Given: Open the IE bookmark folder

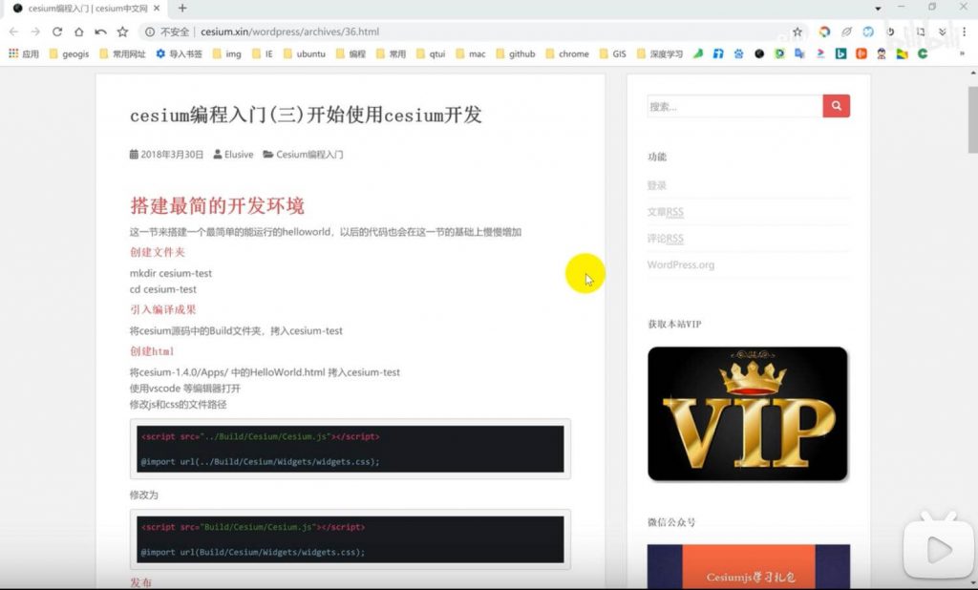Looking at the screenshot, I should point(263,54).
